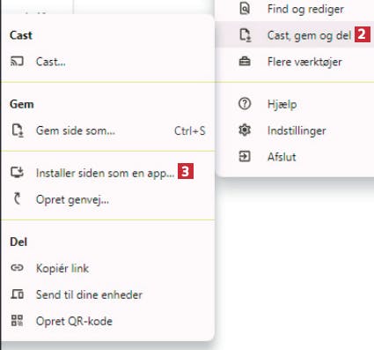The height and width of the screenshot is (350, 374).
Task: Open Find og rediger submenu
Action: point(295,9)
